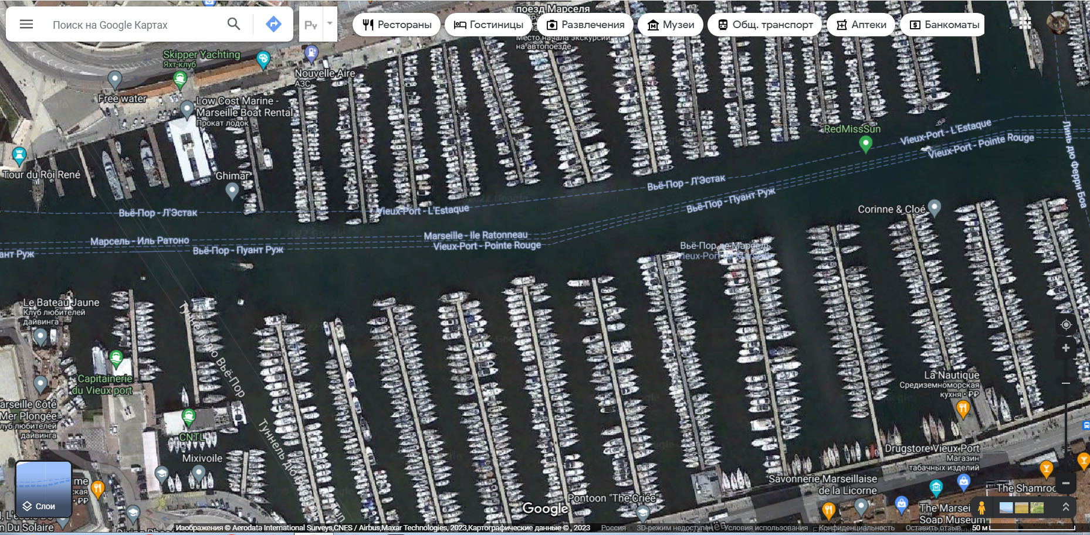The width and height of the screenshot is (1090, 535).
Task: Open the Le Bateau Jaune pin
Action: [40, 336]
